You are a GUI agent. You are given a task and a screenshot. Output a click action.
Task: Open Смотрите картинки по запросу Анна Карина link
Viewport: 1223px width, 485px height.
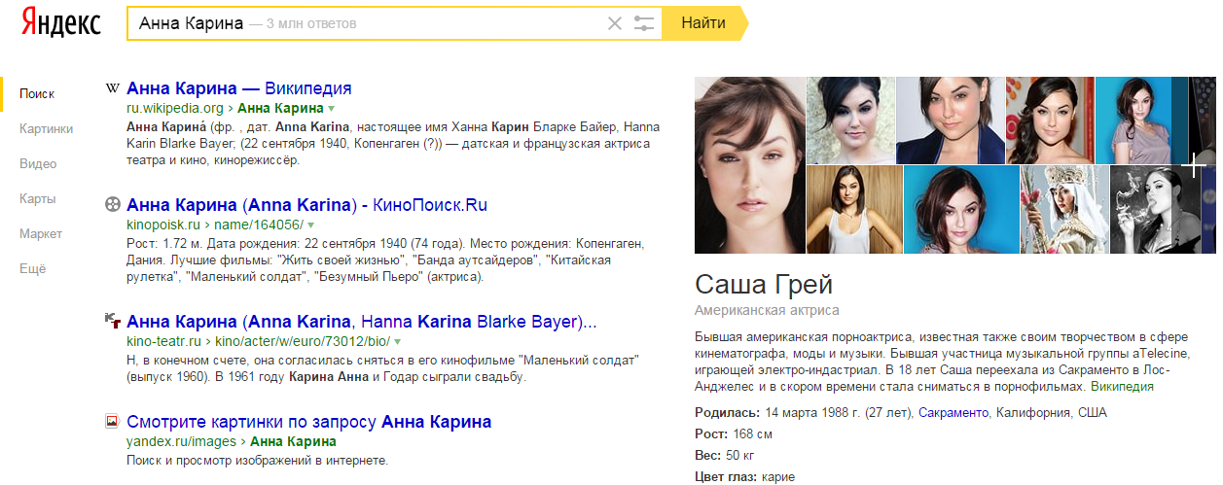(x=309, y=422)
